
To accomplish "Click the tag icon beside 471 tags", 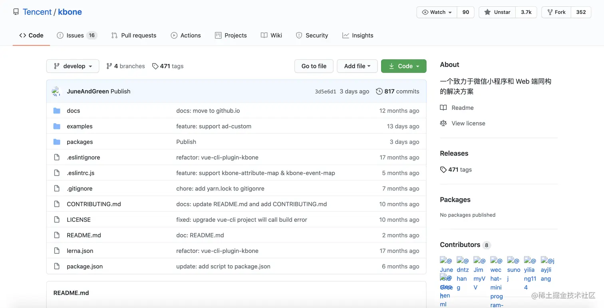I will 155,66.
